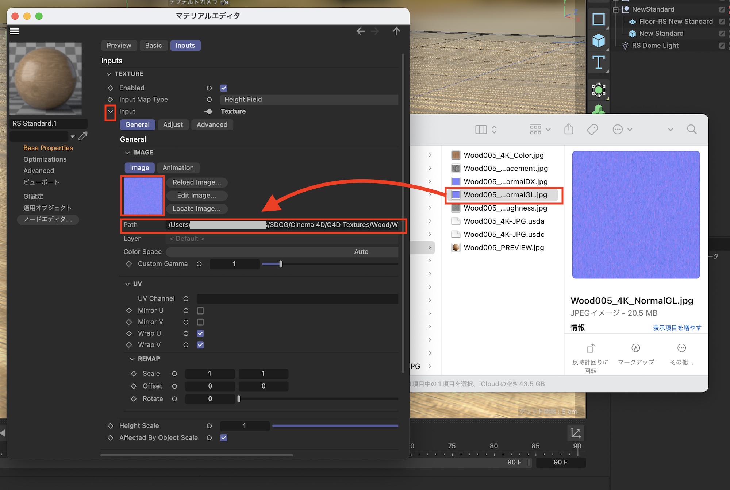Open the Input Map Type dropdown
Viewport: 730px width, 490px height.
[308, 100]
